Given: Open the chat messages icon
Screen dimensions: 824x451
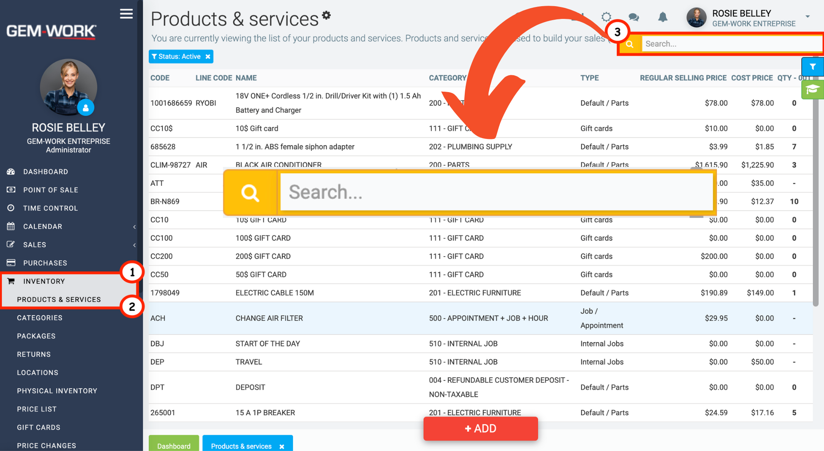Looking at the screenshot, I should click(634, 17).
